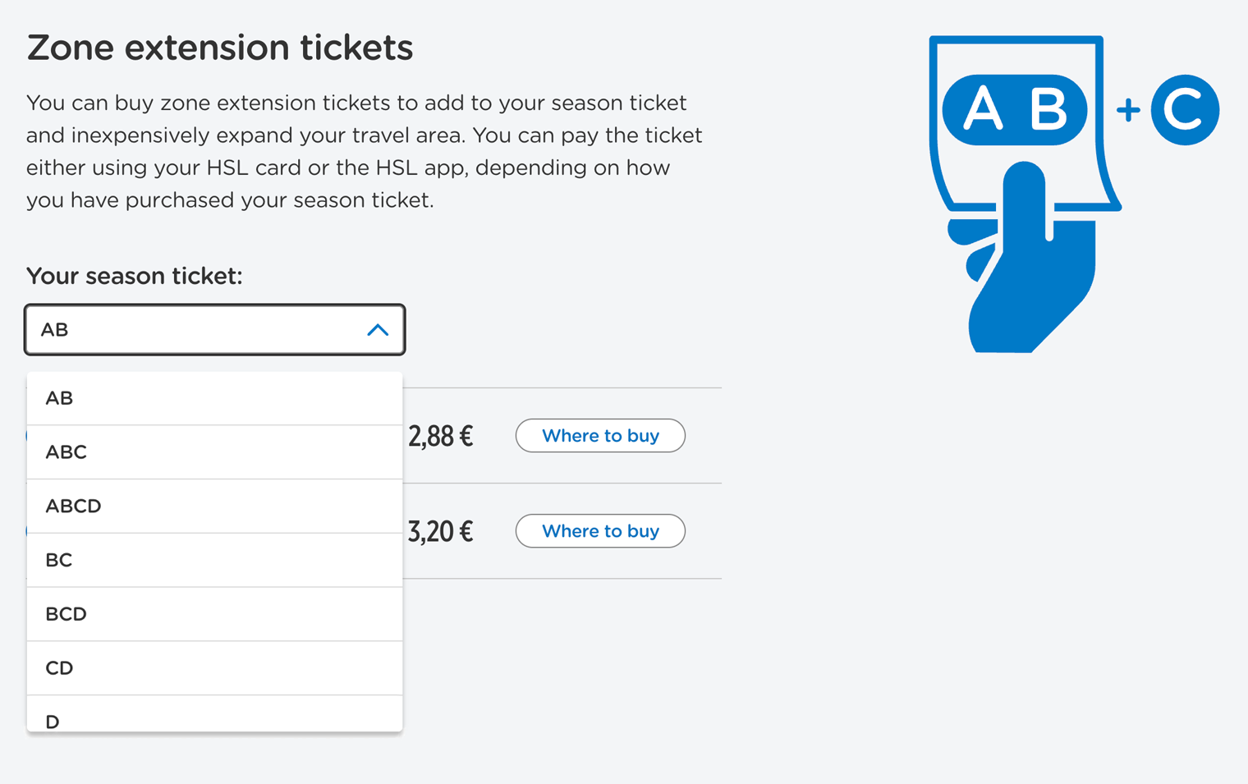The width and height of the screenshot is (1248, 784).
Task: Click the Your season ticket label
Action: (135, 276)
